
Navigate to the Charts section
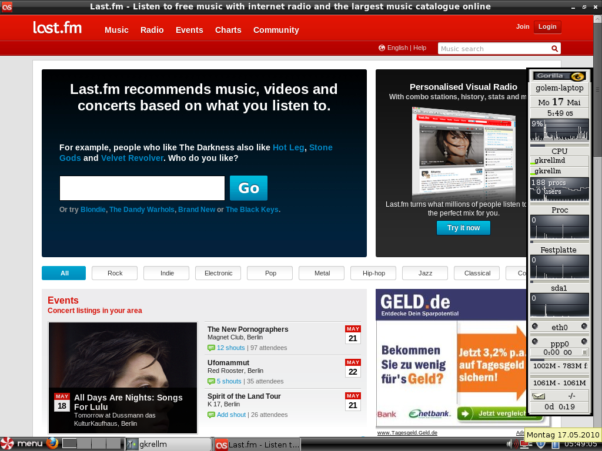click(228, 30)
